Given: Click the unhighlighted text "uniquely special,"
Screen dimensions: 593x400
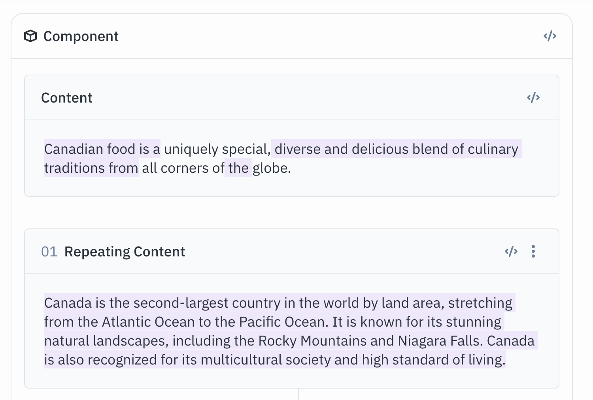Looking at the screenshot, I should click(217, 149).
